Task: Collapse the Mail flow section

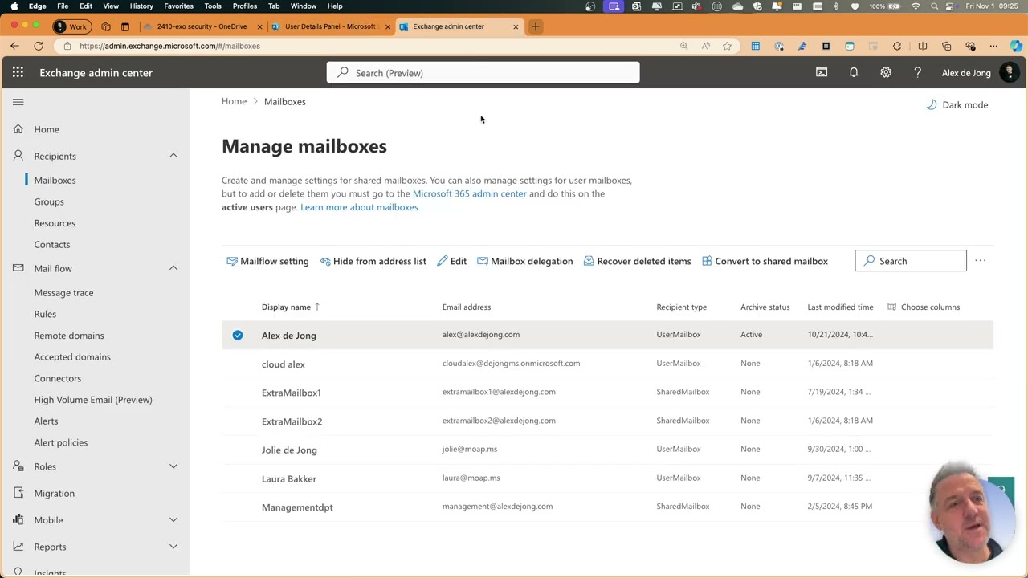Action: click(x=173, y=268)
